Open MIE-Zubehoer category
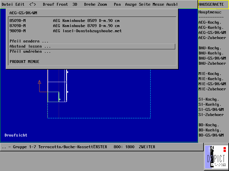Screen dimensions: 229x171 [x=212, y=89]
